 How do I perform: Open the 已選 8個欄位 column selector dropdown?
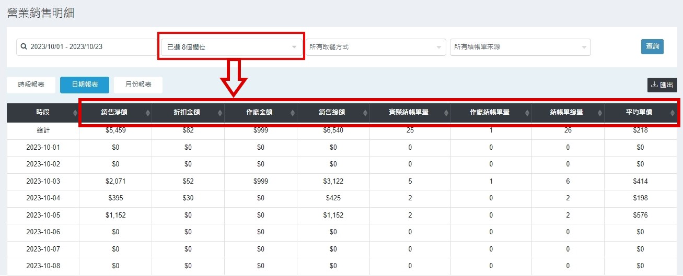click(x=231, y=47)
